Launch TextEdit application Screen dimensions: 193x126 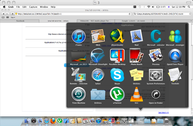click(x=175, y=75)
